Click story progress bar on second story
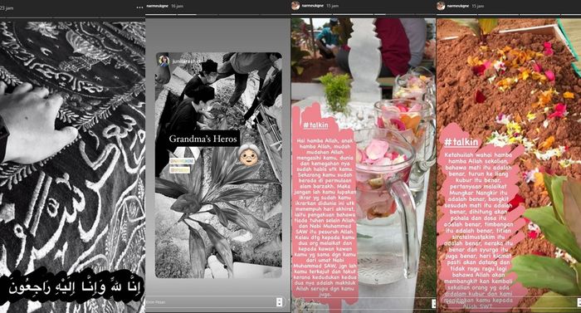The image size is (581, 313). (x=217, y=15)
